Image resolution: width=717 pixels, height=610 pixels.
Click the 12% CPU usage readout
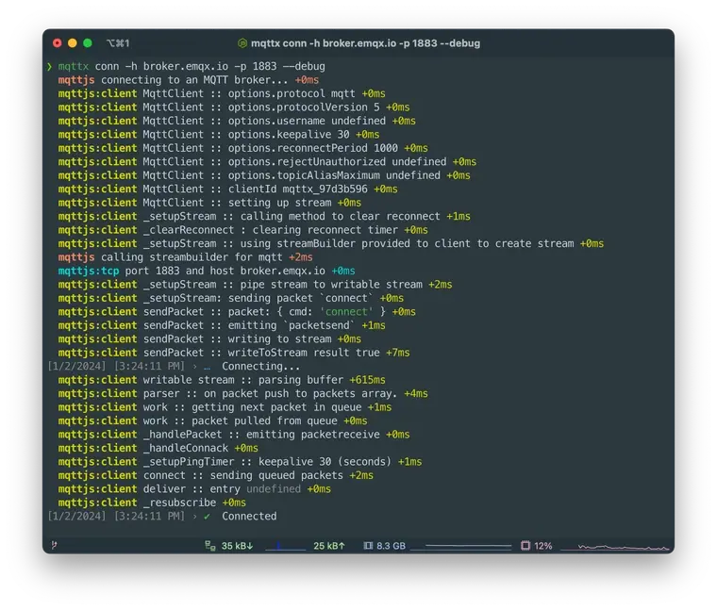(542, 546)
